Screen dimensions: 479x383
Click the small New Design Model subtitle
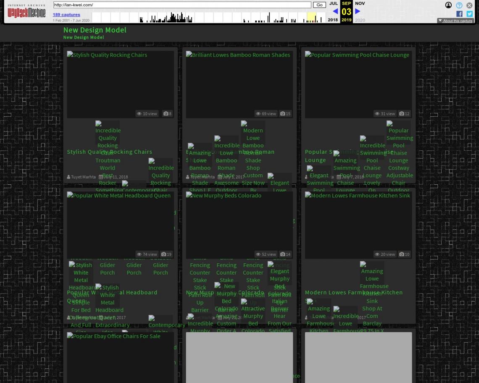(83, 37)
